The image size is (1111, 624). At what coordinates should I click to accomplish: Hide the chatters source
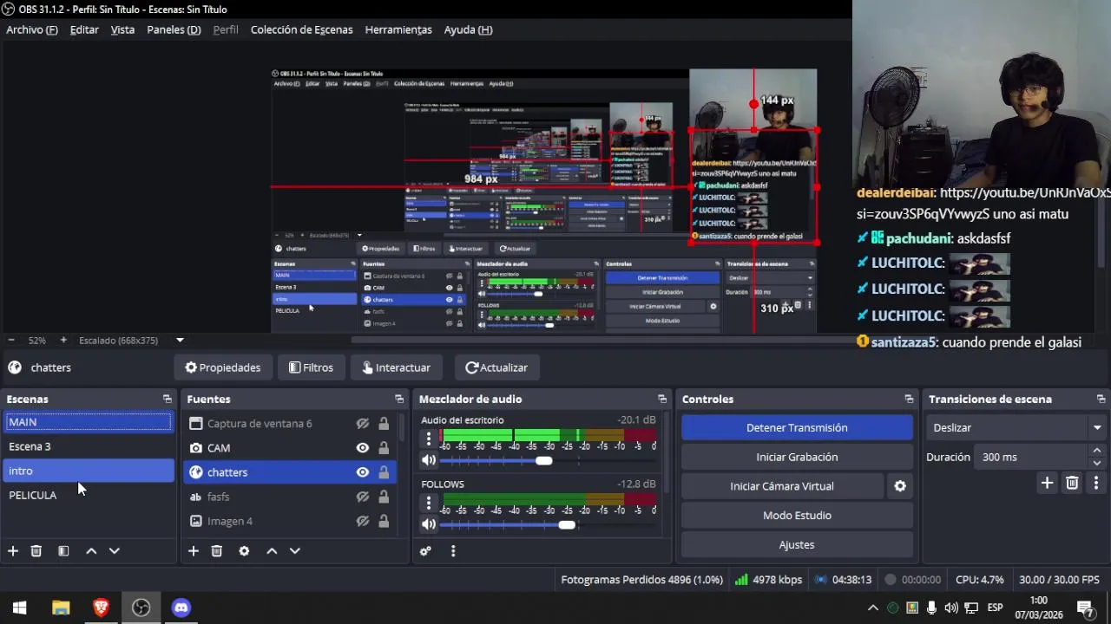363,472
